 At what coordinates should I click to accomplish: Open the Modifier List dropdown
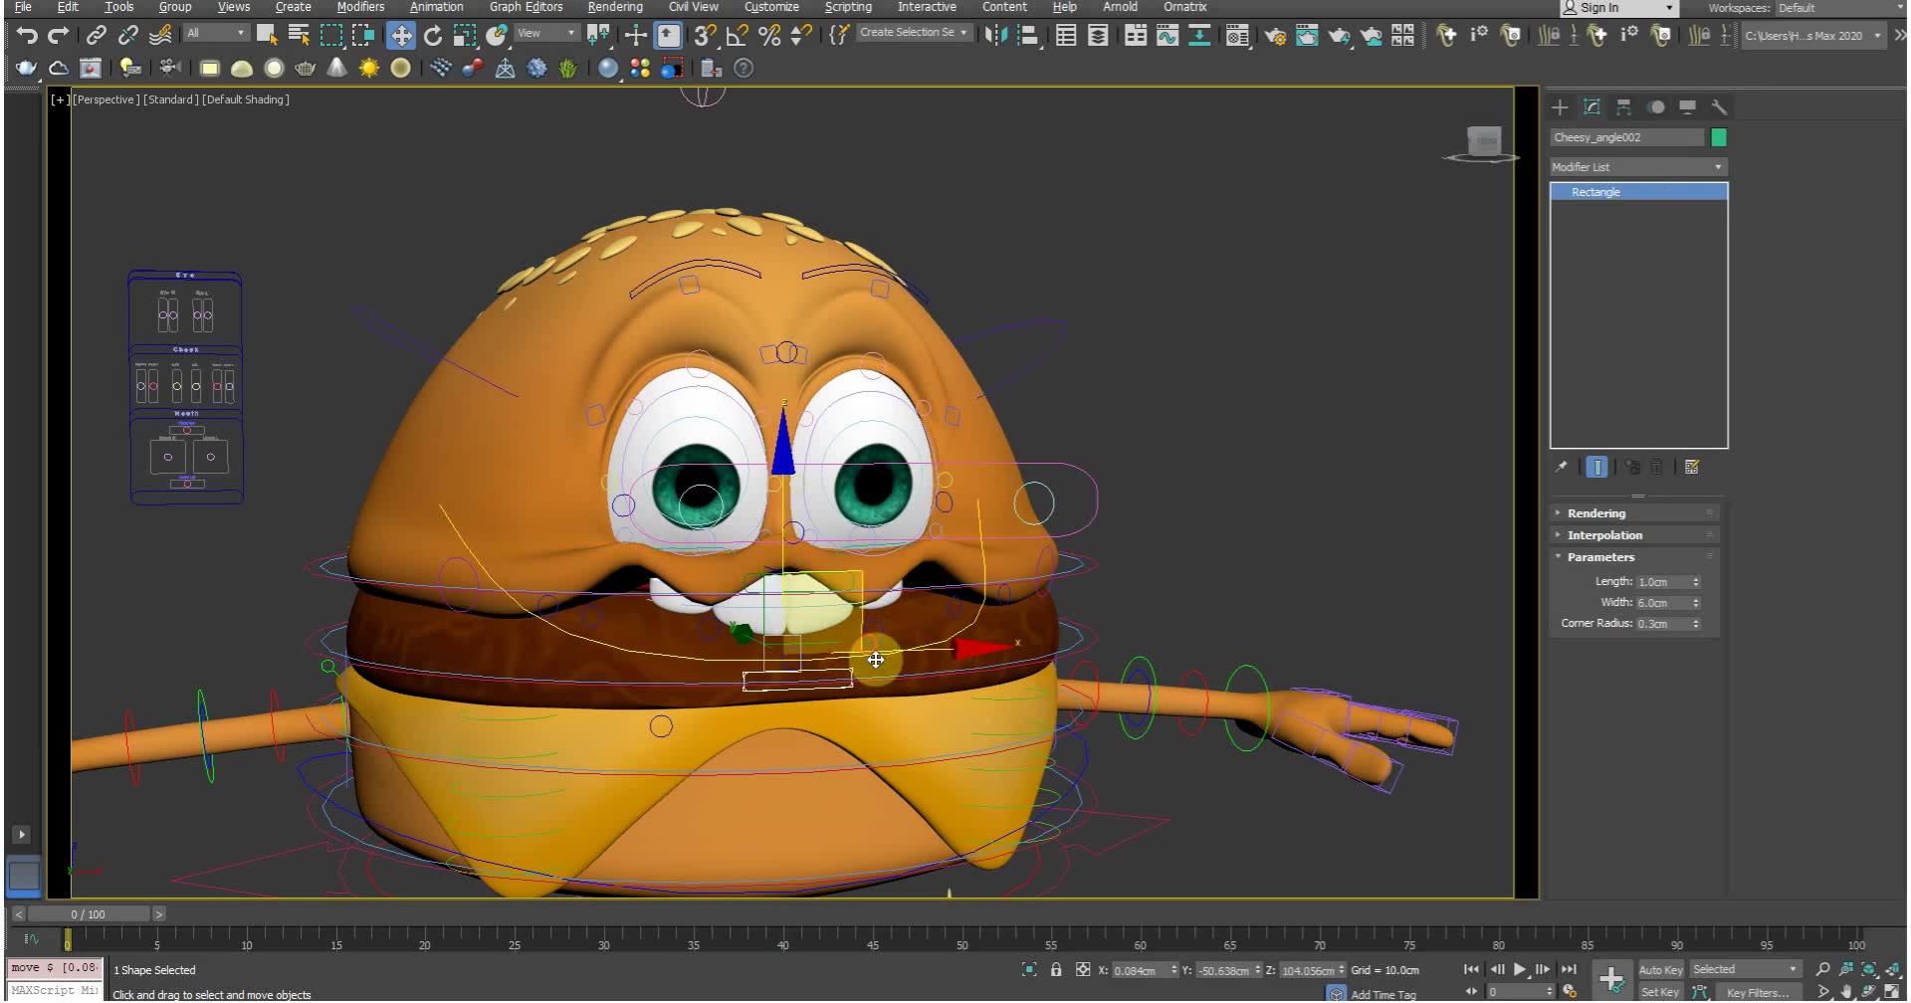tap(1637, 166)
